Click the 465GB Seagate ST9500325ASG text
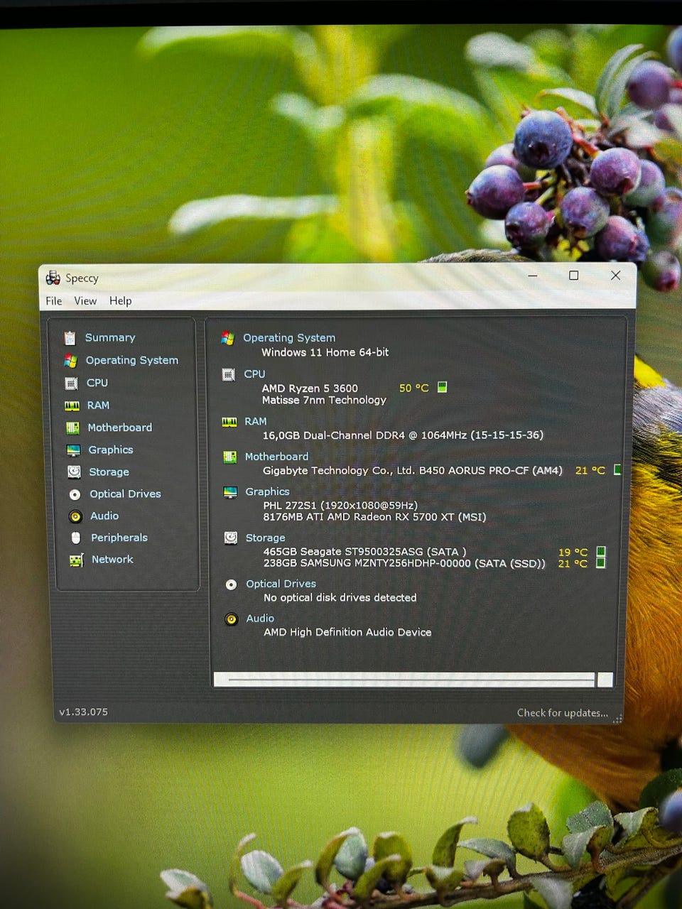Image resolution: width=682 pixels, height=909 pixels. pos(365,552)
